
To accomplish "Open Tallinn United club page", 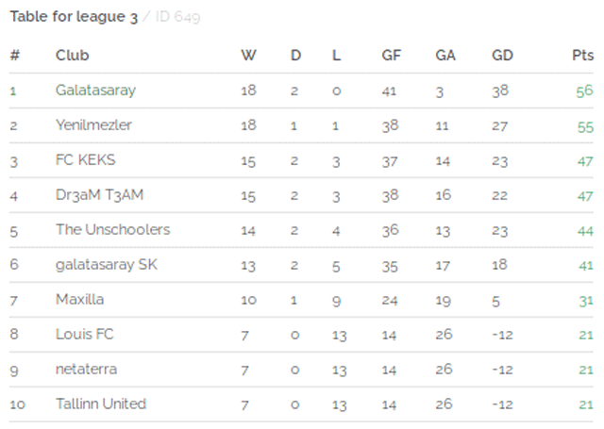I will (x=101, y=404).
